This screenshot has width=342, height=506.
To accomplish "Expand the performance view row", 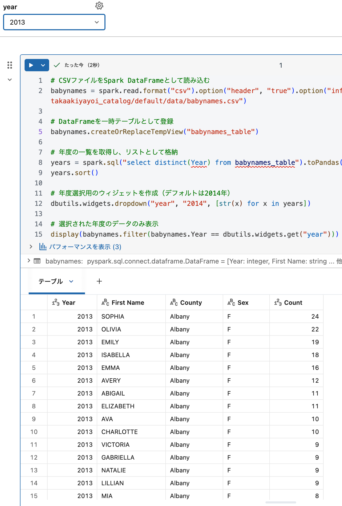I will [x=31, y=247].
